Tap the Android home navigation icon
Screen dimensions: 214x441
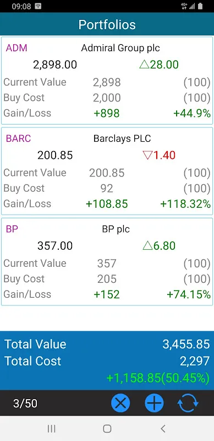pos(107,429)
